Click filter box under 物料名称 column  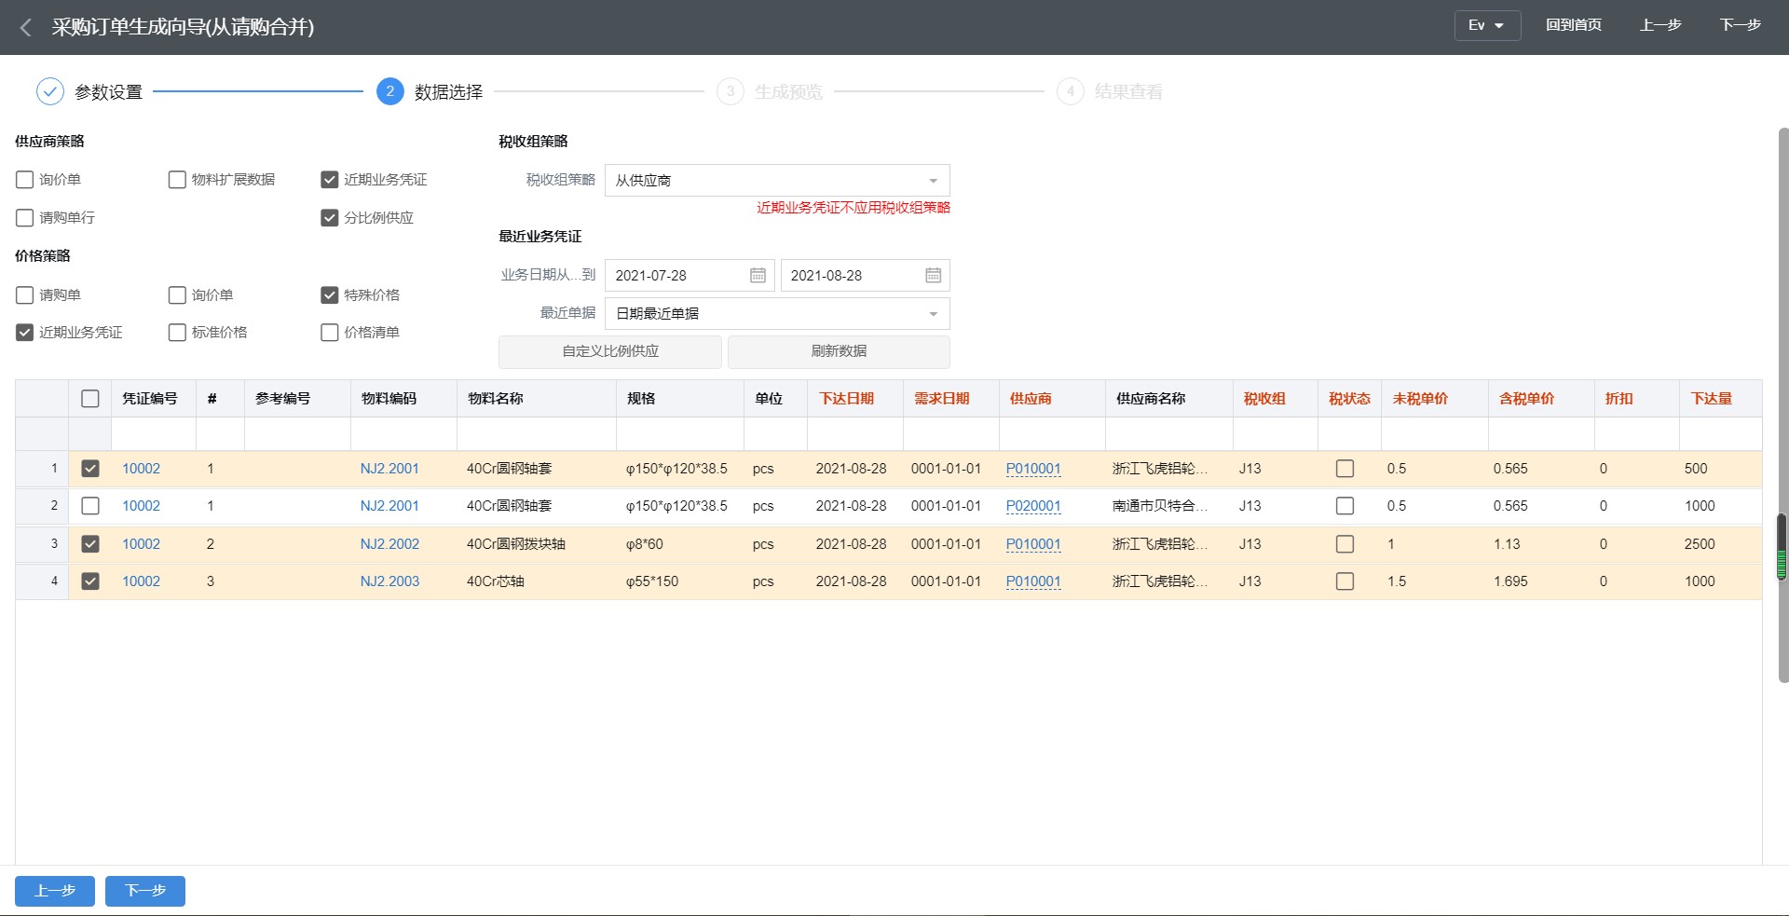pyautogui.click(x=537, y=434)
